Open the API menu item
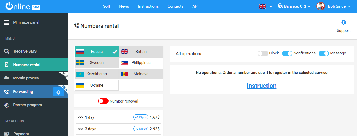 (195, 6)
